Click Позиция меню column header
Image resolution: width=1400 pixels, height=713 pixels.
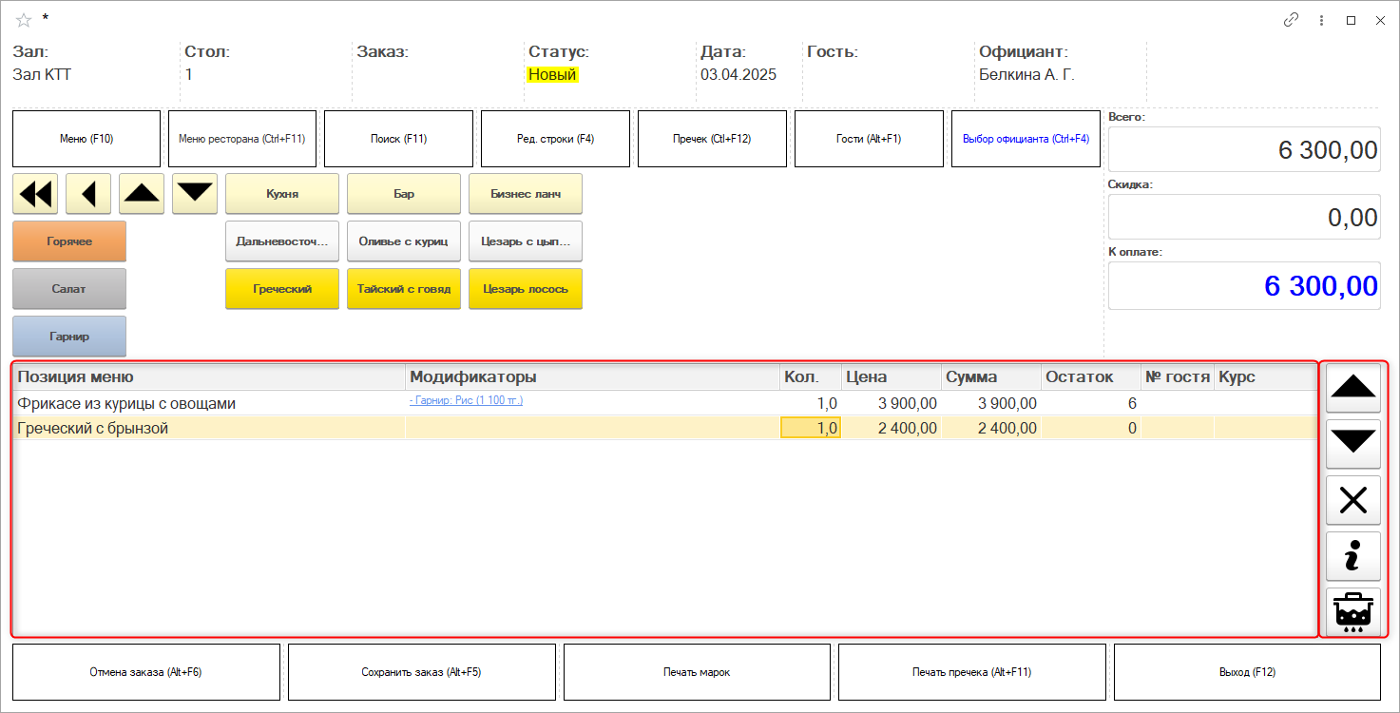coord(76,377)
